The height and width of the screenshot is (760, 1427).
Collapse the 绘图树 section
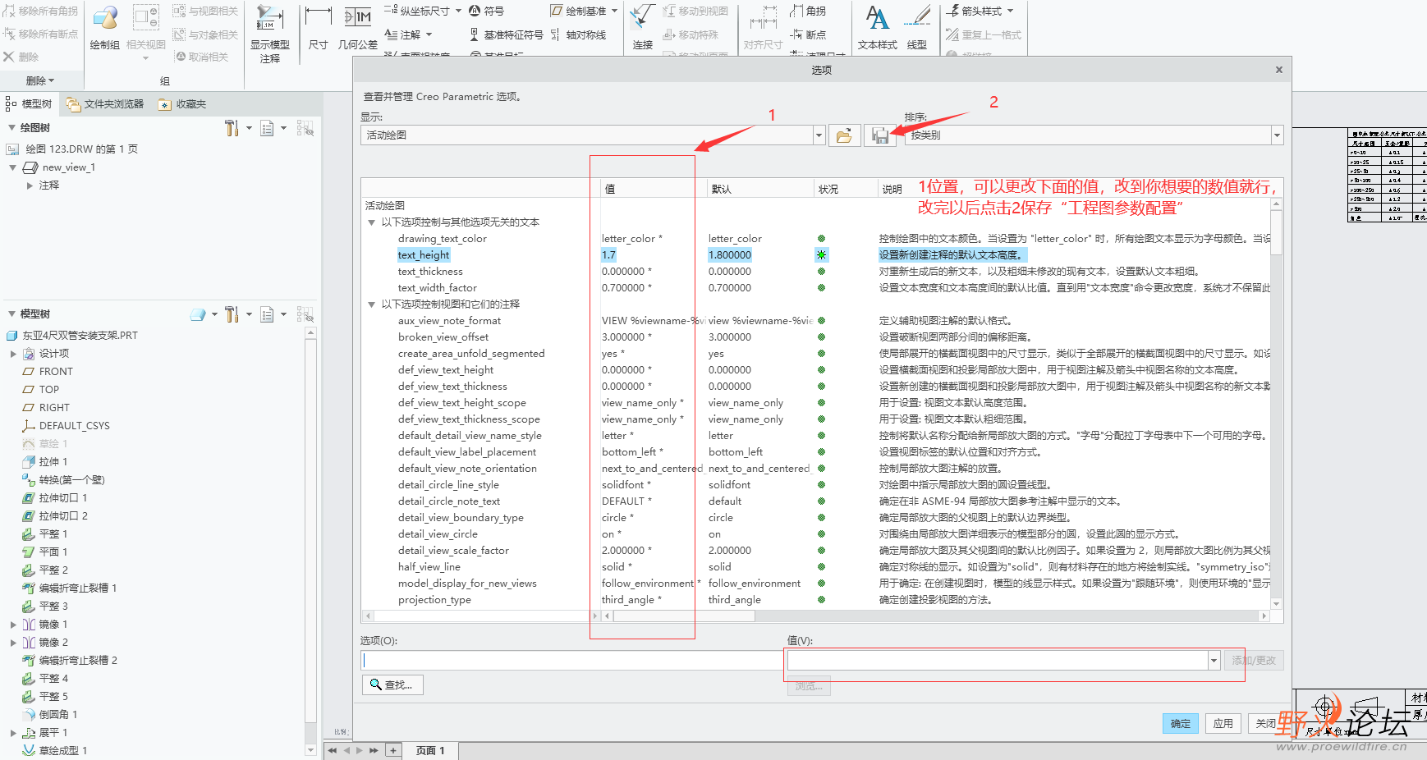pos(11,128)
